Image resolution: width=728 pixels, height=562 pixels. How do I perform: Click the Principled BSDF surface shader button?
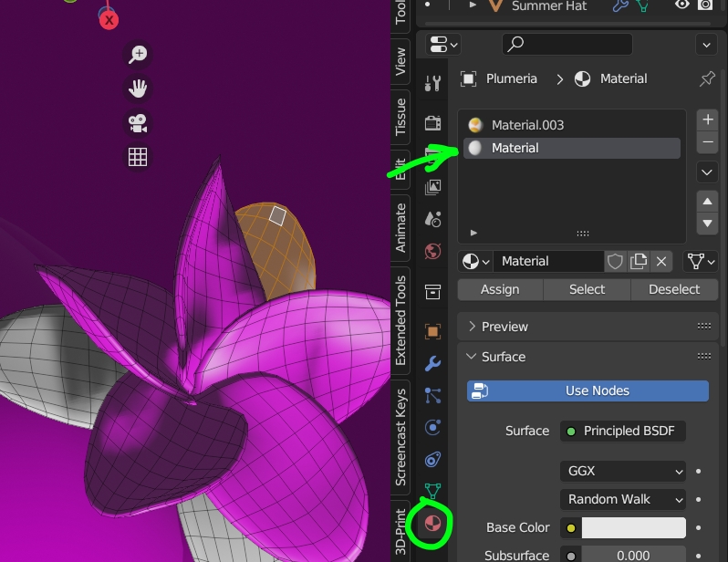[622, 431]
